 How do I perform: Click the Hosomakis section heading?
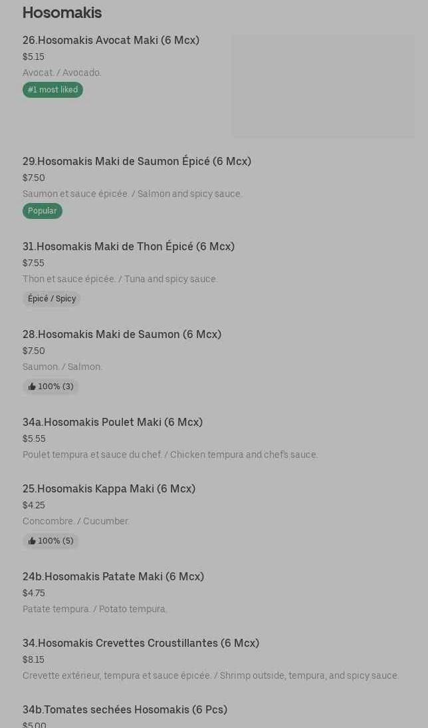(x=62, y=13)
